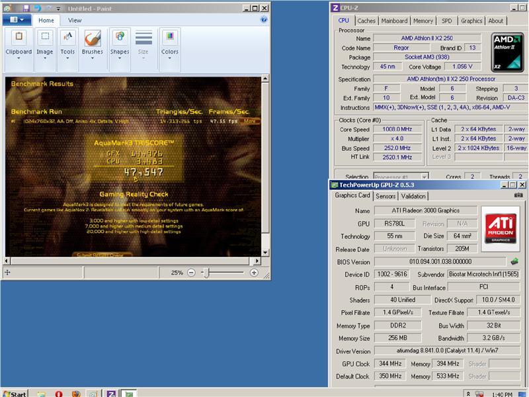Customize Quick Access Toolbar dropdown arrow
Image resolution: width=529 pixels, height=397 pixels.
(x=58, y=9)
